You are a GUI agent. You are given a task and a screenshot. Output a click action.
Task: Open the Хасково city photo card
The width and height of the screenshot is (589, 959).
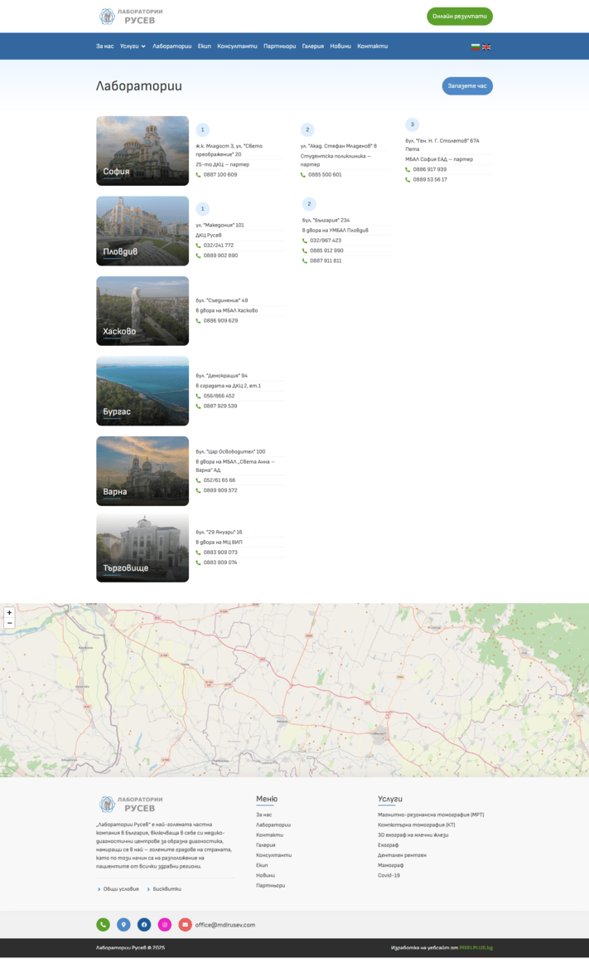tap(142, 311)
